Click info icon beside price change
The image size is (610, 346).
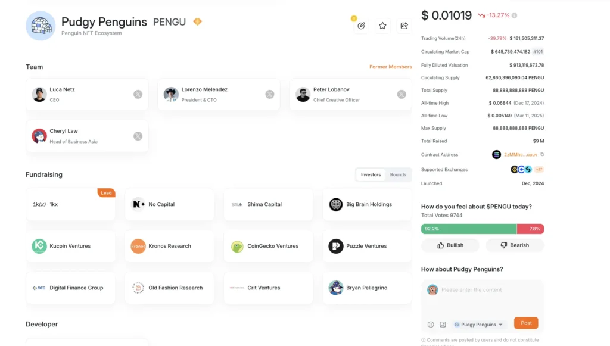pos(514,15)
